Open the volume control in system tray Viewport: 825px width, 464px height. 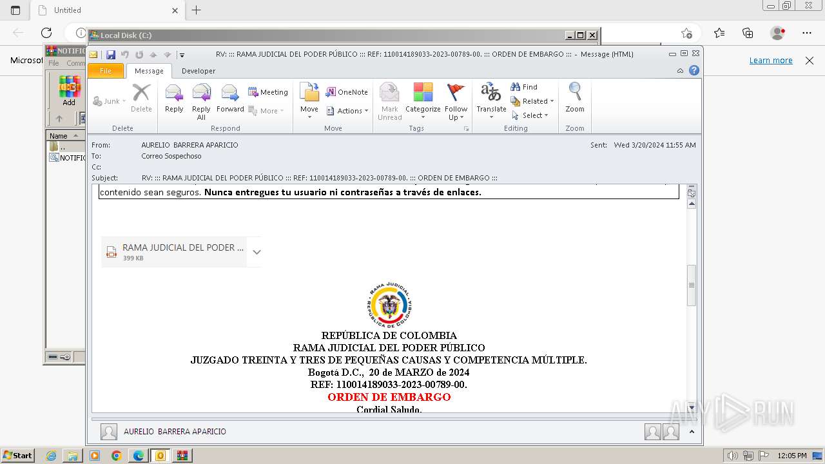pos(732,456)
